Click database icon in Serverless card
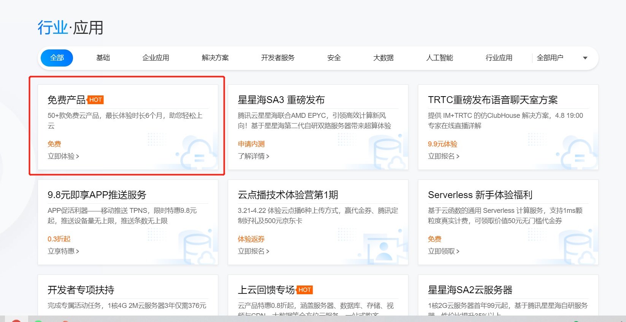Viewport: 626px width, 322px height. 578,247
